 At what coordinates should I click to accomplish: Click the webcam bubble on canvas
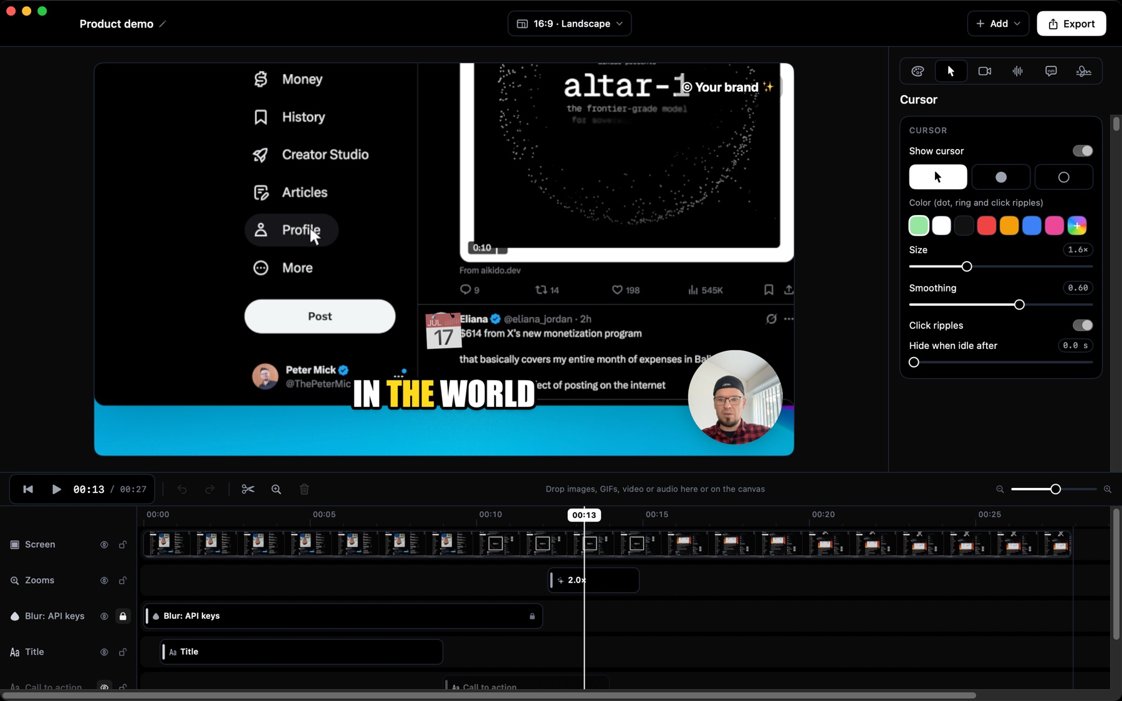735,397
